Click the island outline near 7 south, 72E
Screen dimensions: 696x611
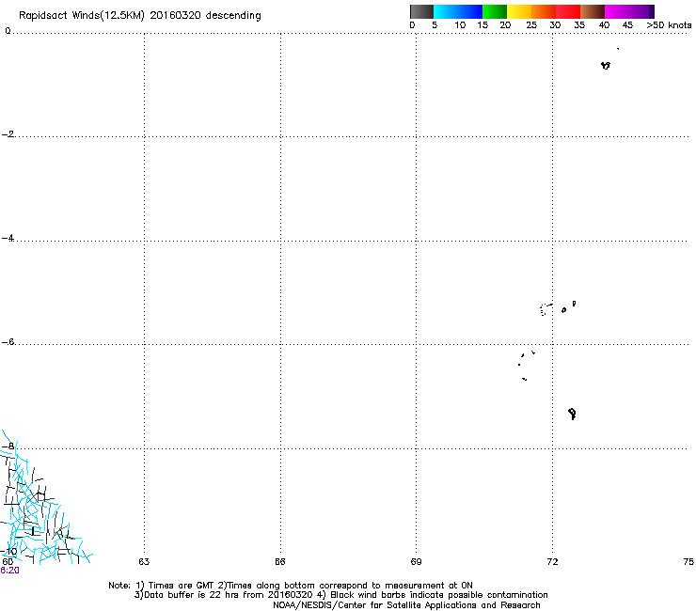(572, 414)
